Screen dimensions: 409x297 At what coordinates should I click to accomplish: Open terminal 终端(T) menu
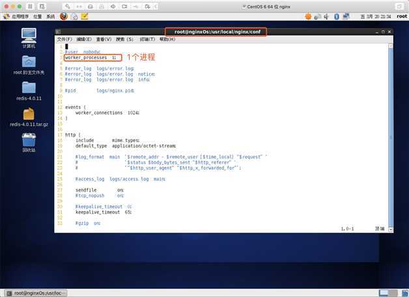(x=147, y=39)
